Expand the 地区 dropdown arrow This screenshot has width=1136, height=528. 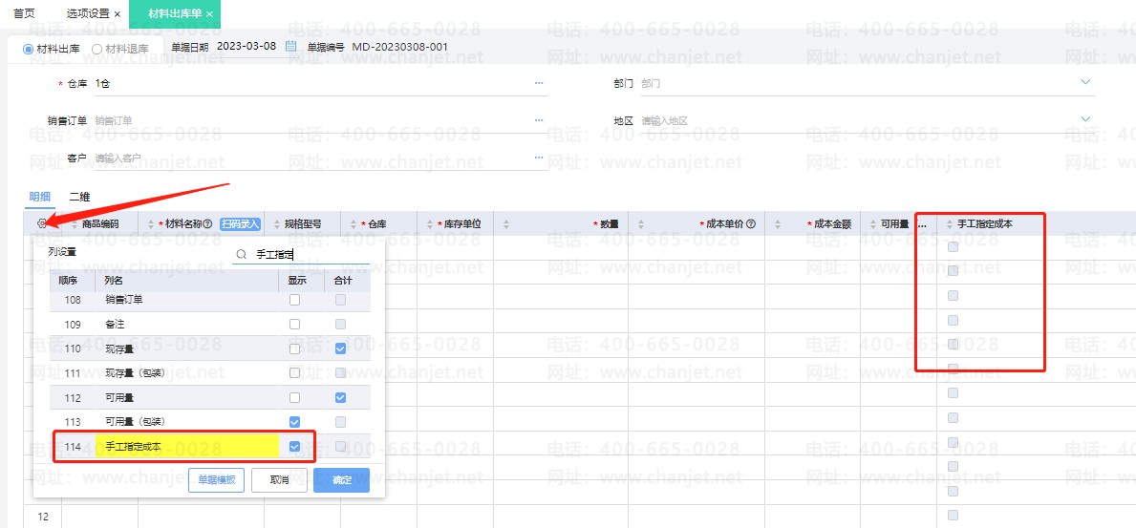coord(1085,118)
